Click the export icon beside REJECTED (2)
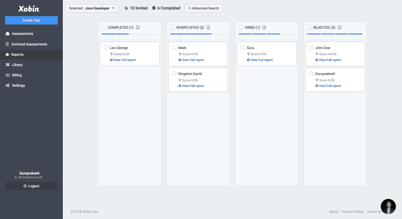The image size is (402, 219). tap(340, 28)
